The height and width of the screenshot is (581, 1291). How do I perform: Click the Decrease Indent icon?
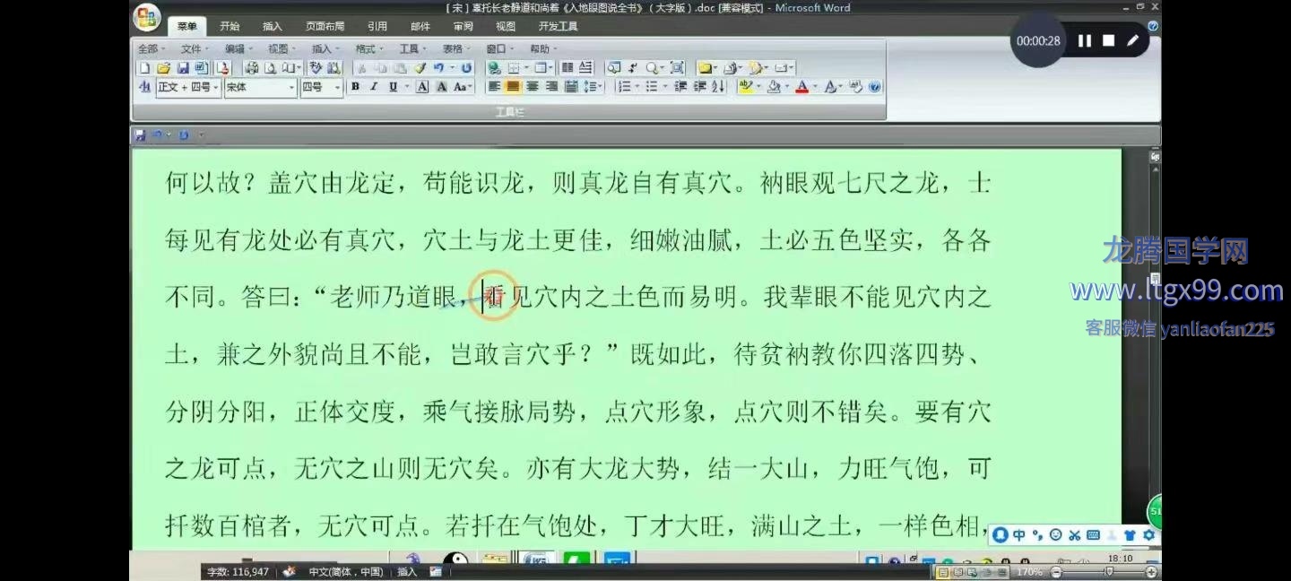pos(680,87)
